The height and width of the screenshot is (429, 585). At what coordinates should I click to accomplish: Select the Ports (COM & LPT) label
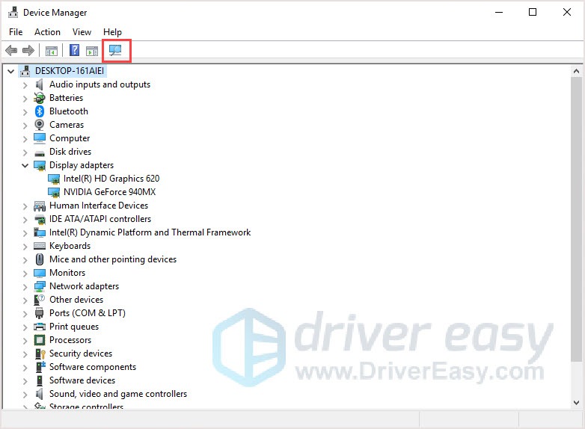pyautogui.click(x=88, y=313)
